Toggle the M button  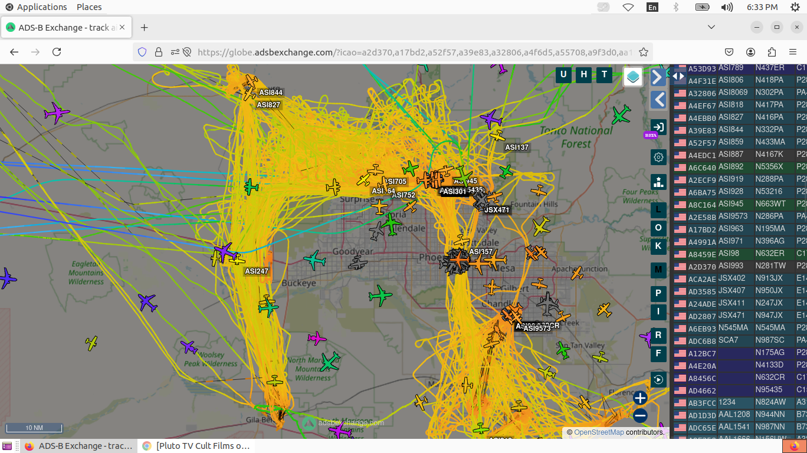tap(658, 270)
